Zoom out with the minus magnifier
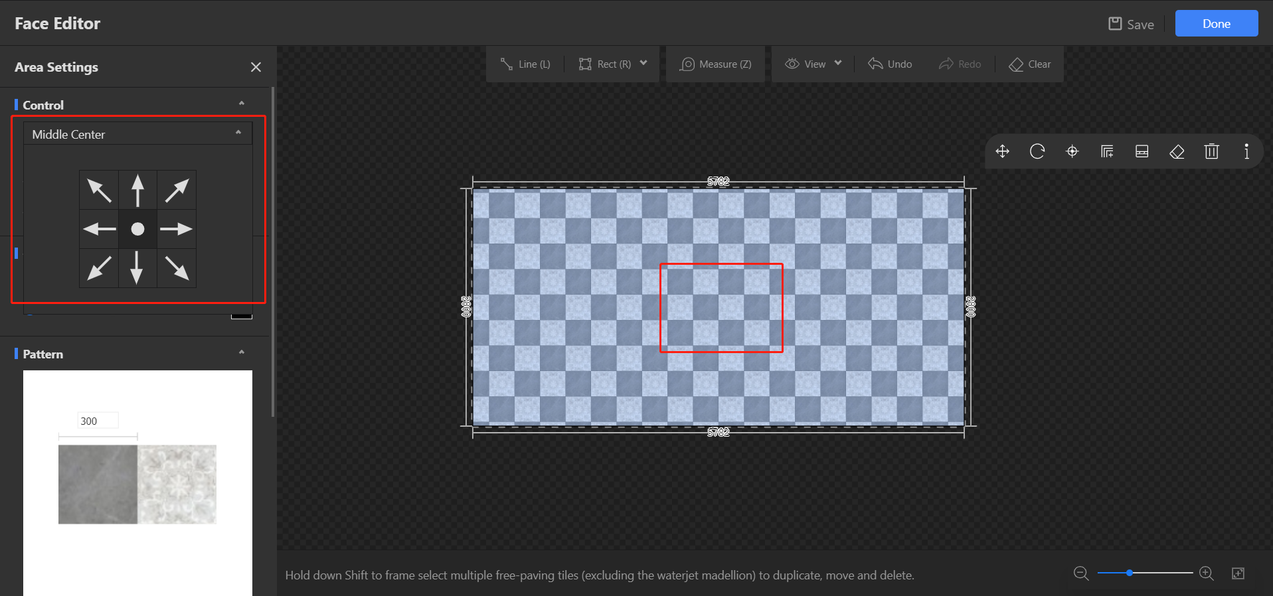 tap(1081, 573)
